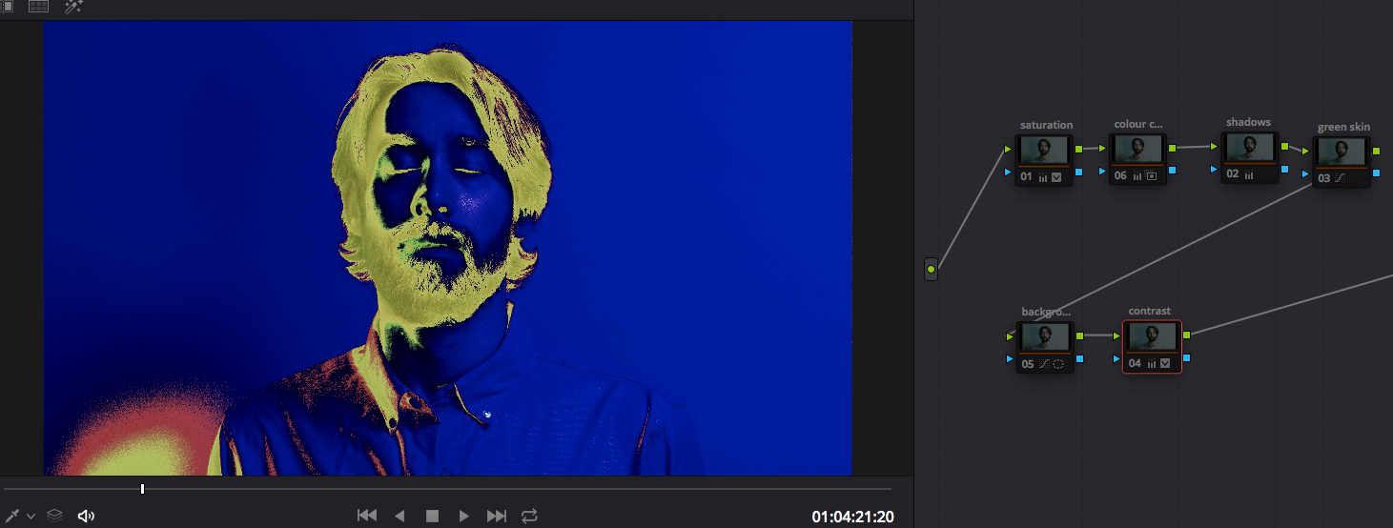
Task: Select the shadows node 02
Action: pyautogui.click(x=1250, y=157)
